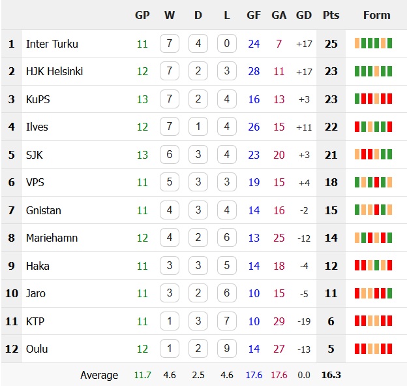This screenshot has height=386, width=407.
Task: Sort table by GF column header
Action: tap(254, 15)
